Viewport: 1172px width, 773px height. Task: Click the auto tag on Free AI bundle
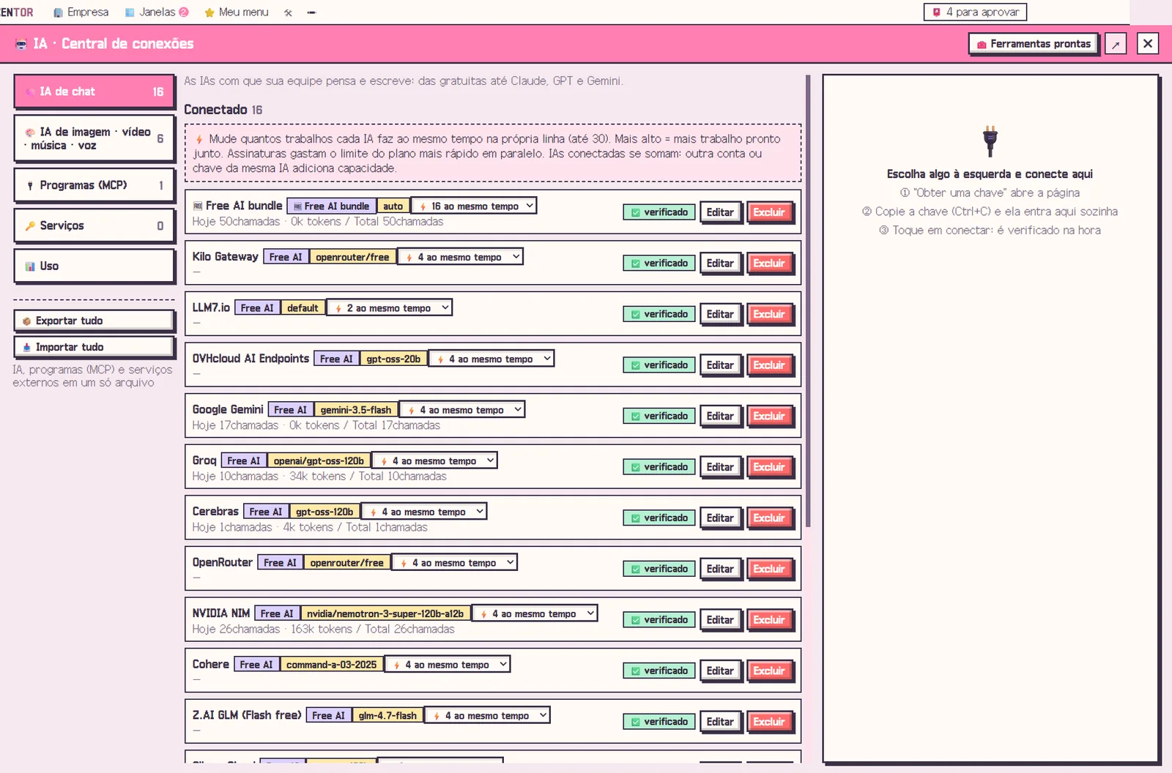pos(393,206)
